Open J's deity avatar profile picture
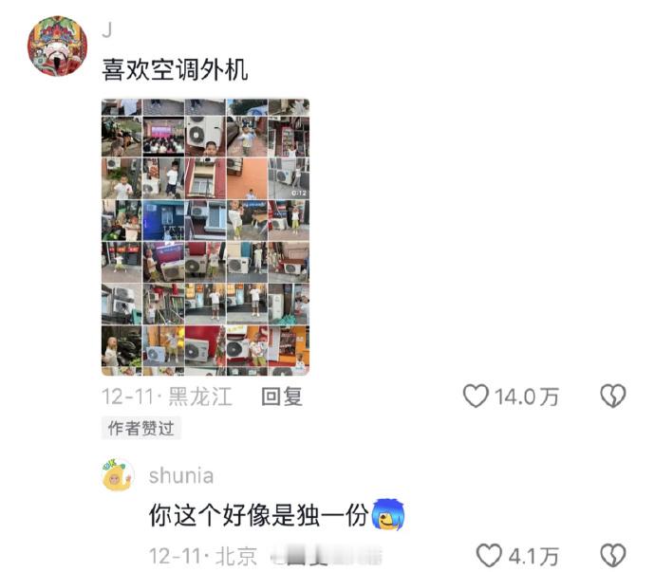 57,46
